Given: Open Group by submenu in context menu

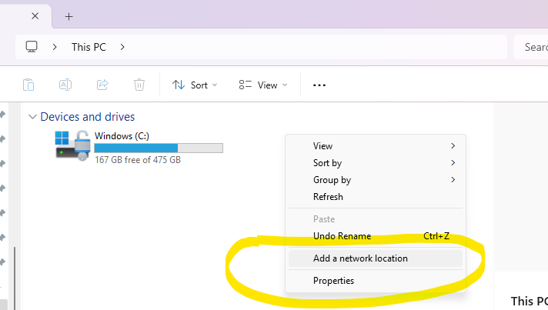Looking at the screenshot, I should (376, 180).
